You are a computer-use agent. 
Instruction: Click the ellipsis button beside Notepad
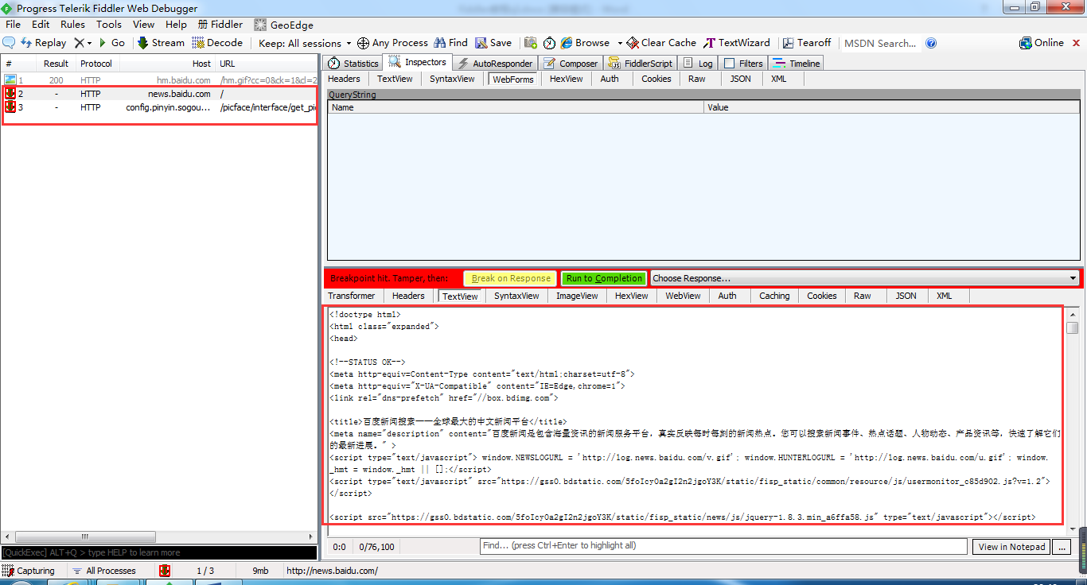(1062, 547)
